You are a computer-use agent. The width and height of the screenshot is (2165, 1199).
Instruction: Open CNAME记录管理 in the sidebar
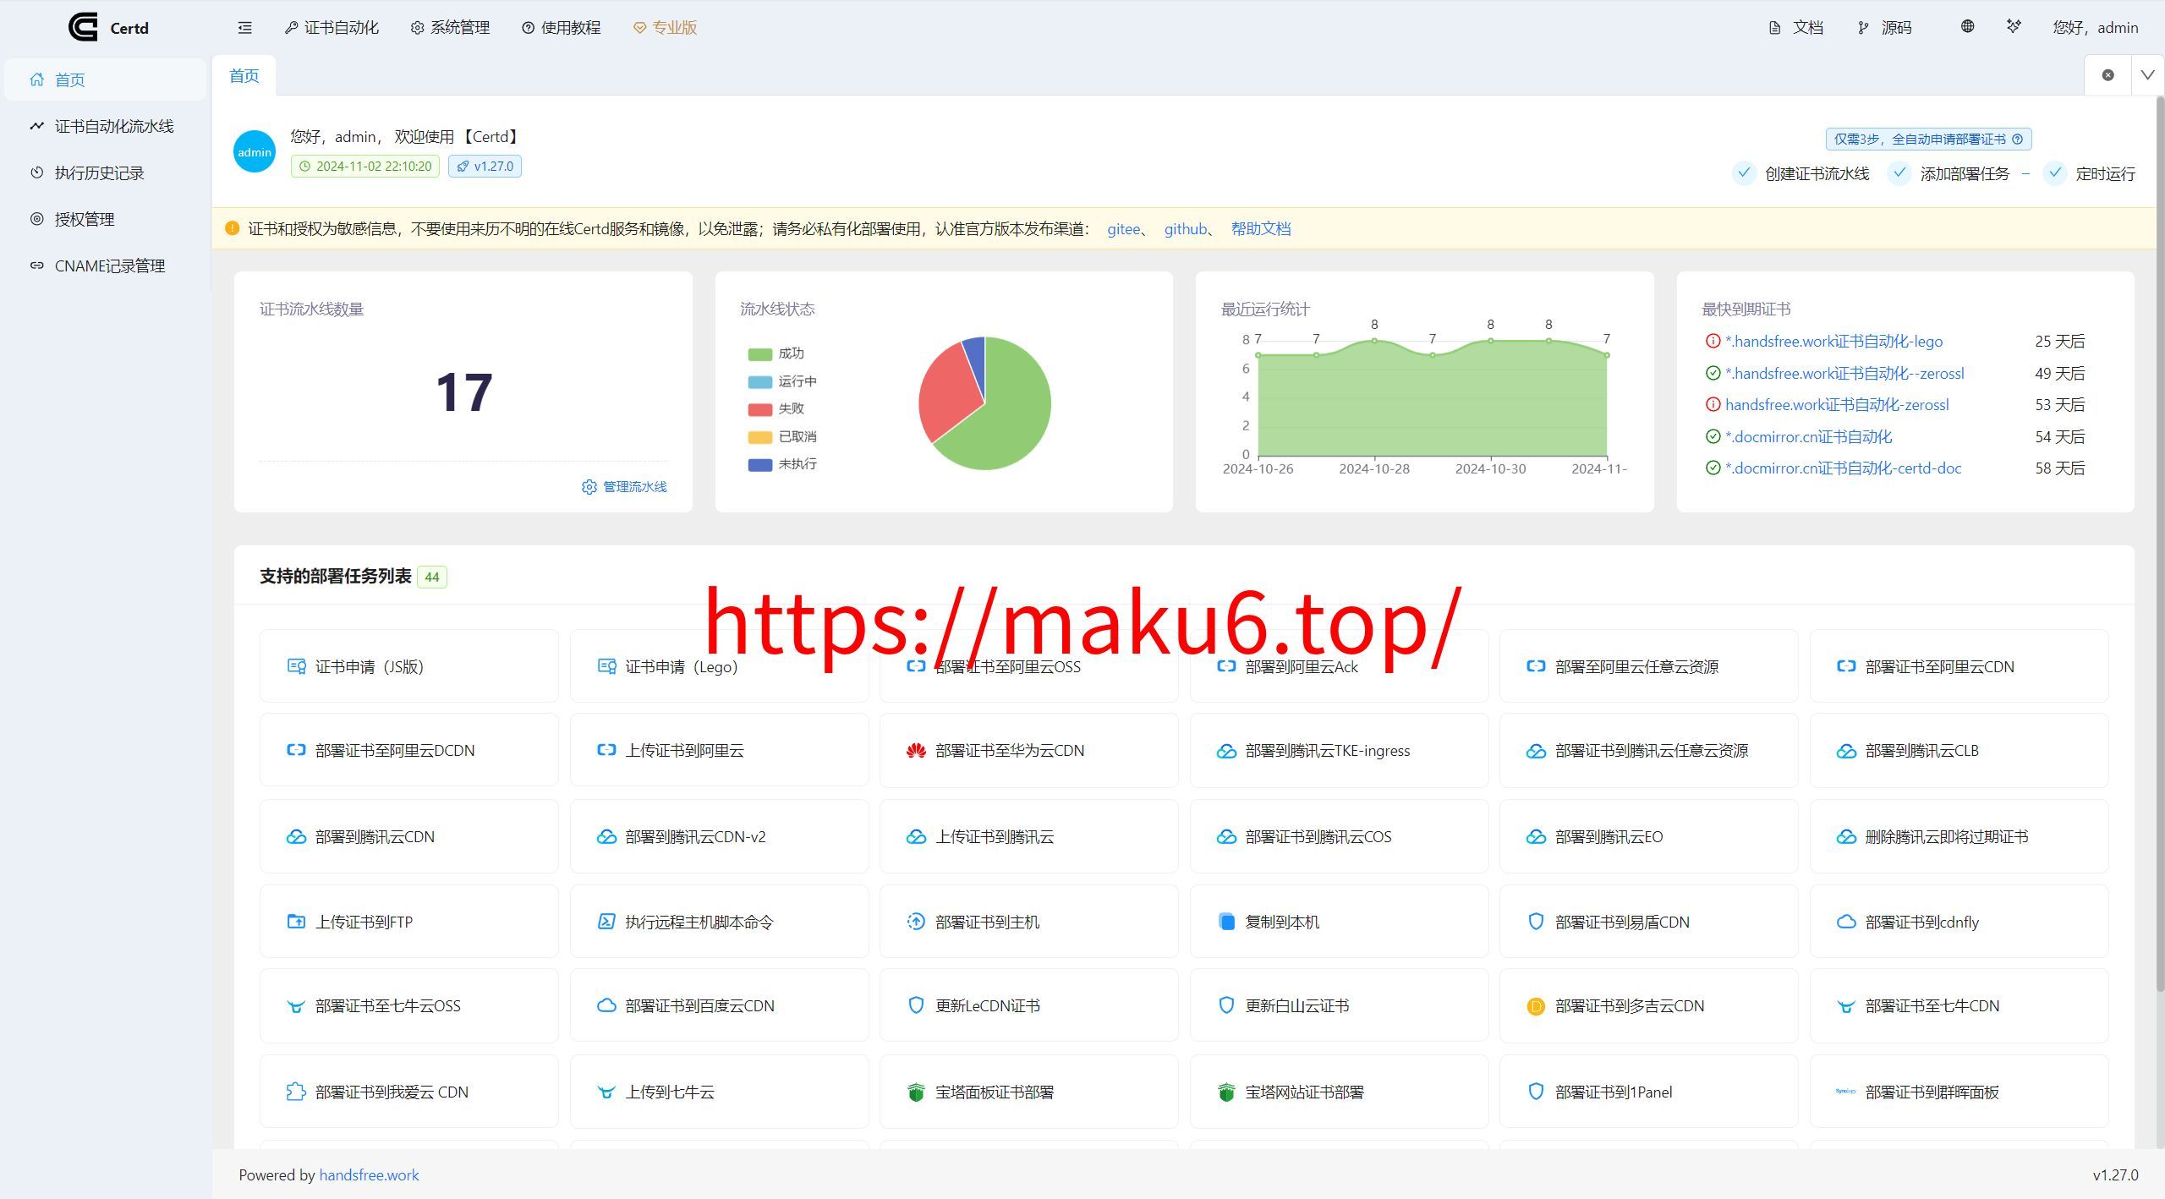coord(106,266)
